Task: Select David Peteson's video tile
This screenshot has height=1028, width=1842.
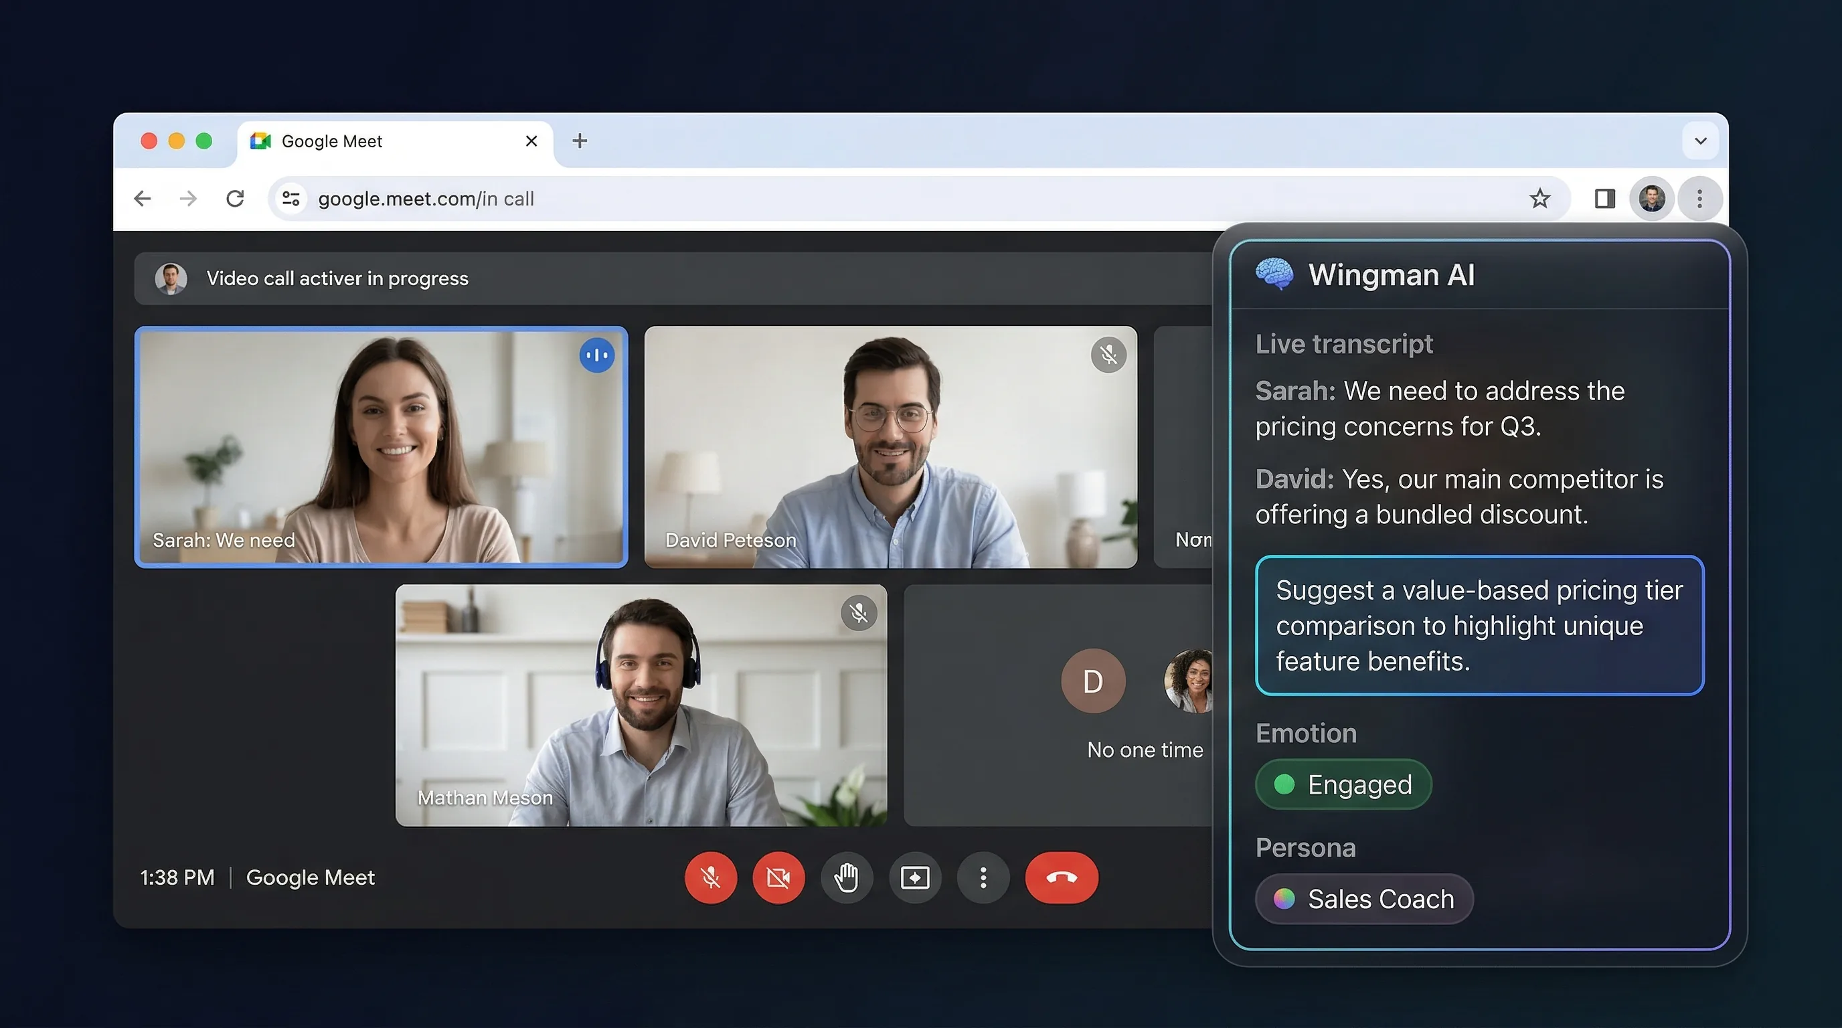Action: (890, 447)
